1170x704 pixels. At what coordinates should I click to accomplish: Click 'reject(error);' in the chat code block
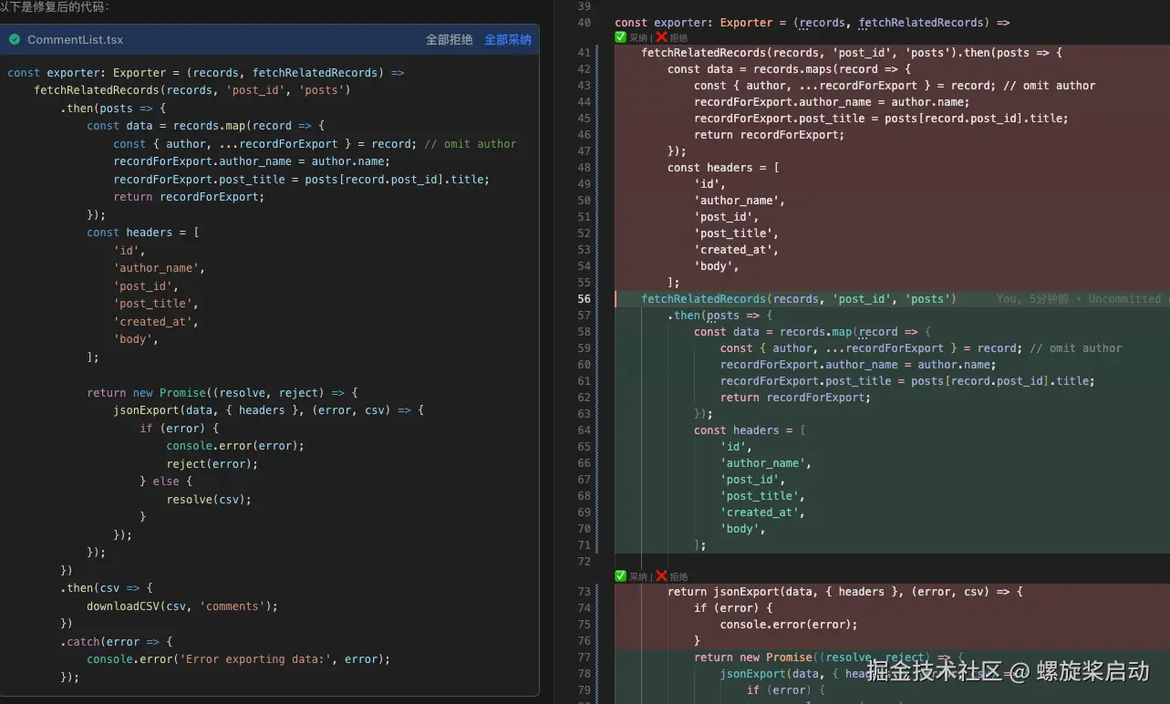pos(212,463)
